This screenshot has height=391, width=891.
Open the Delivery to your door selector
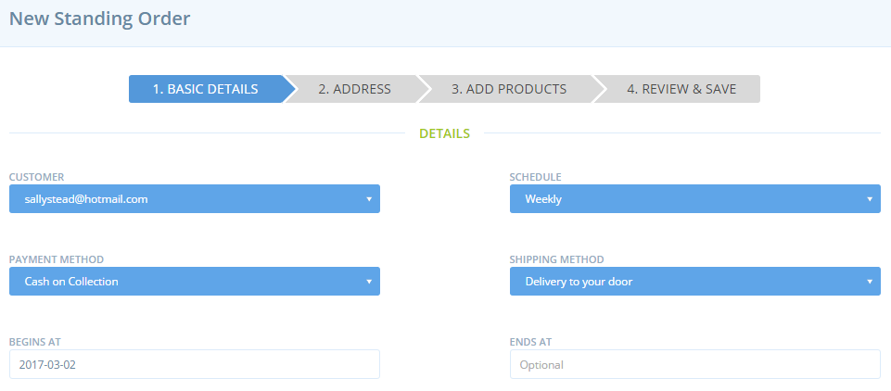point(695,281)
